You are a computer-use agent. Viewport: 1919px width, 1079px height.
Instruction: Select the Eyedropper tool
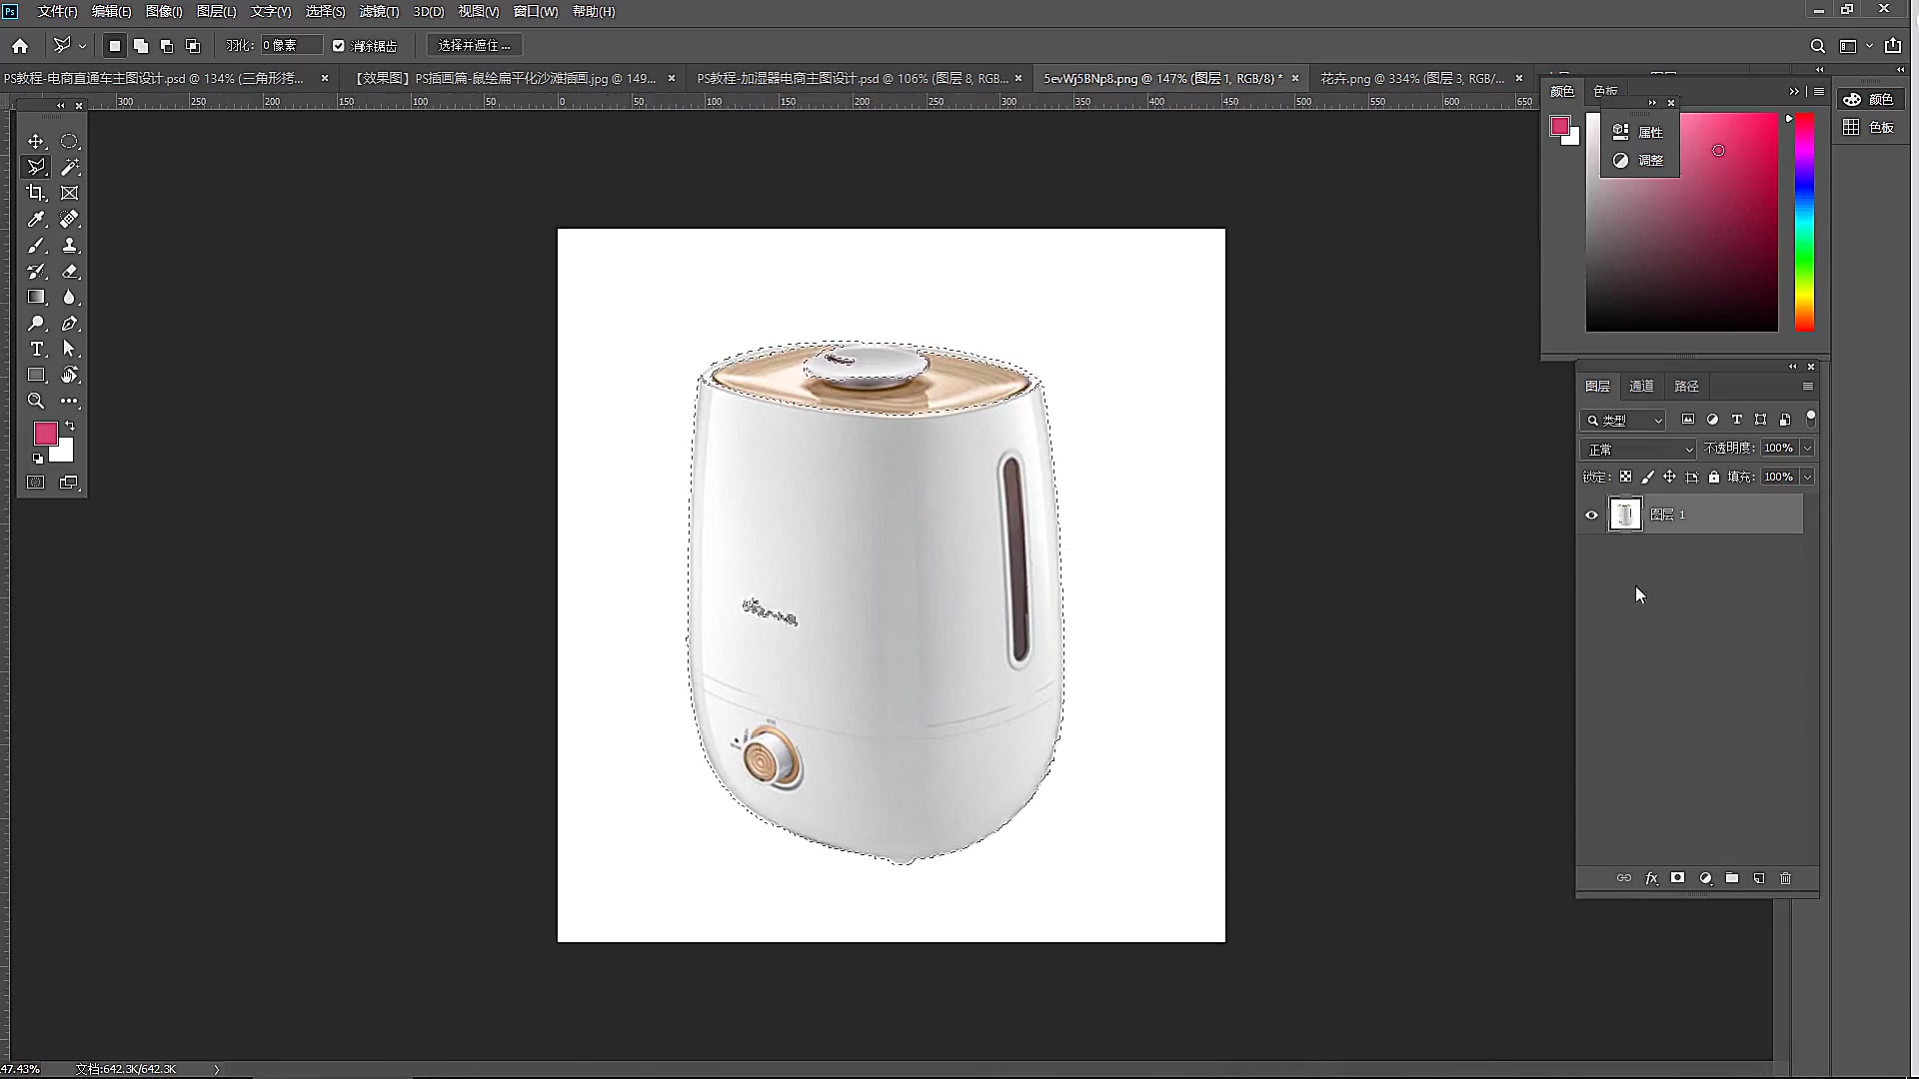click(x=36, y=220)
